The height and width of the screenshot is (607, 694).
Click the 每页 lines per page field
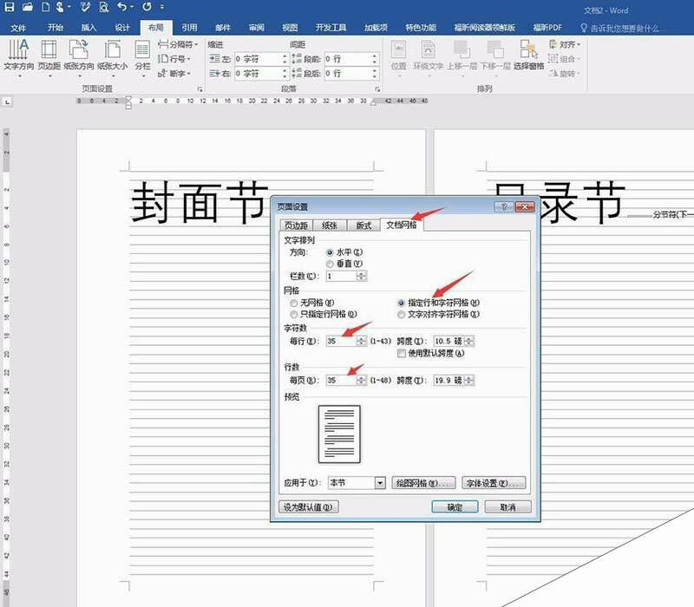point(342,380)
